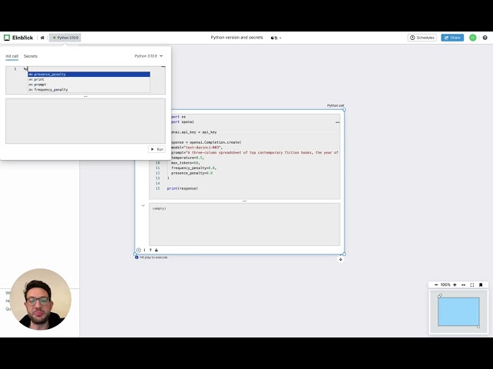Collapse the Python cell output chevron
Image resolution: width=493 pixels, height=369 pixels.
click(143, 205)
